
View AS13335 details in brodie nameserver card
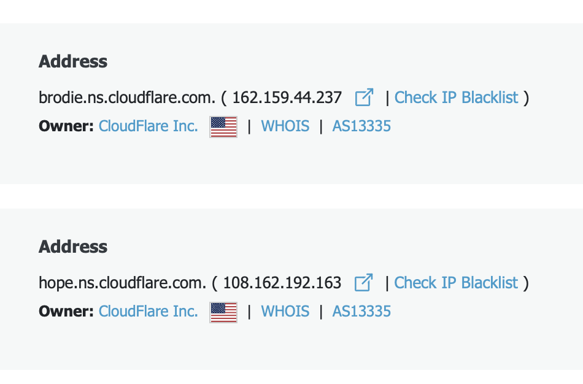pyautogui.click(x=361, y=126)
